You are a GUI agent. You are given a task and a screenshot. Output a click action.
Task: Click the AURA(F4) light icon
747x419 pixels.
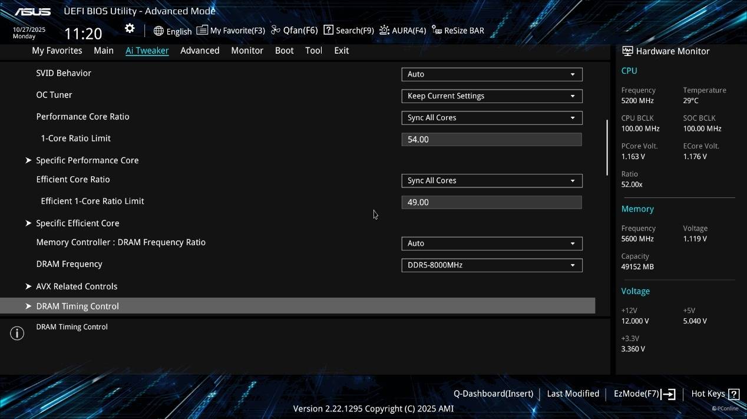pyautogui.click(x=384, y=30)
